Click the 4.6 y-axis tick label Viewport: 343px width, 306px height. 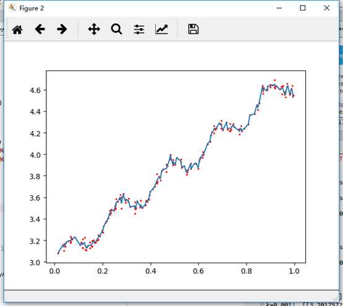35,90
